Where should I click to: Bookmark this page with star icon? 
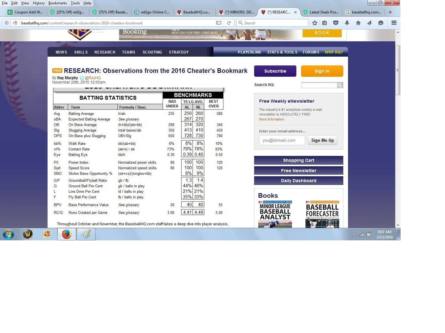pyautogui.click(x=315, y=23)
